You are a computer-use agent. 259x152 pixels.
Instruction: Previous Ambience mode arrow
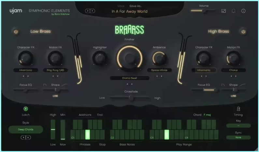pos(157,76)
